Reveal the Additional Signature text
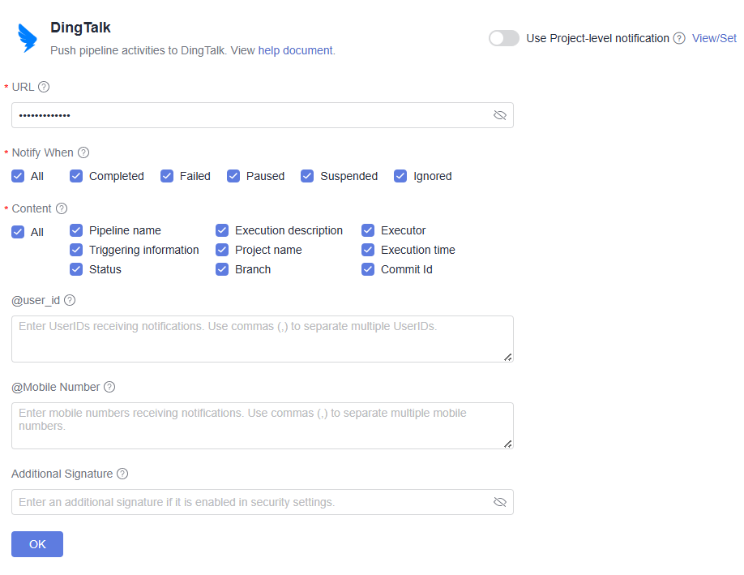The image size is (744, 575). click(500, 502)
